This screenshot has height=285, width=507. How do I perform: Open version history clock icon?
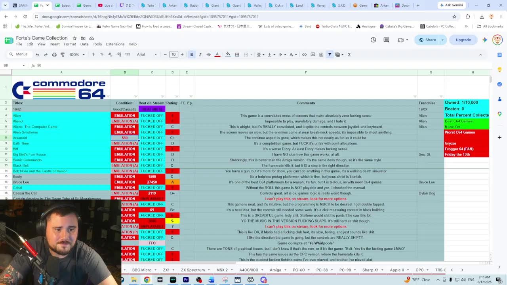pyautogui.click(x=373, y=40)
